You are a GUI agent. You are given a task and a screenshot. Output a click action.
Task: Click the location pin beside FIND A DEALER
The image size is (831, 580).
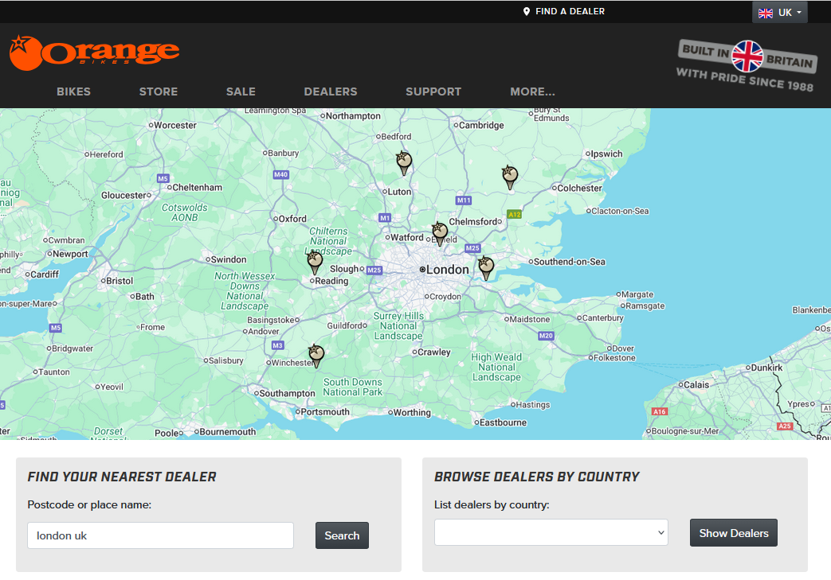coord(526,11)
